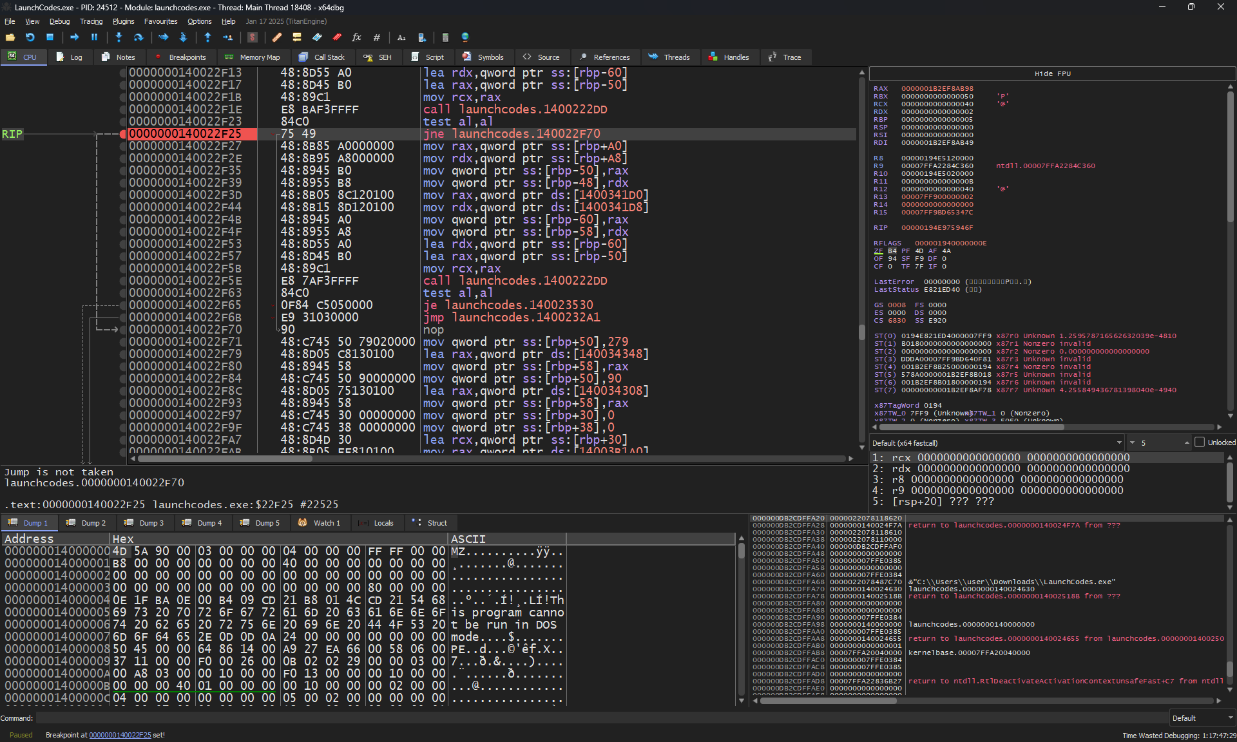Toggle breakpoint bullet at 0000000140022F65
Screen dimensions: 1237x742
[x=122, y=305]
